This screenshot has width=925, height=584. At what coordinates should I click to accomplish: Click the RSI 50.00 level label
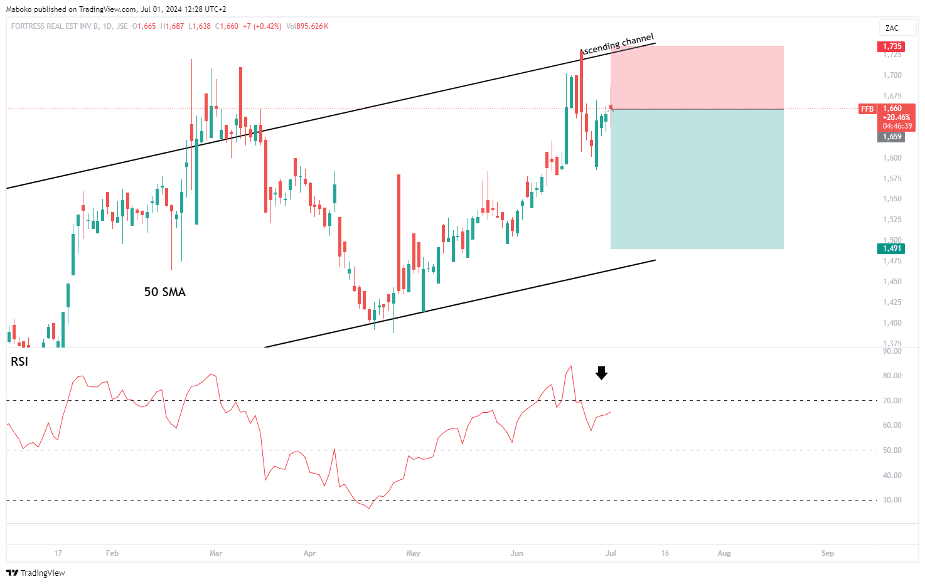click(x=892, y=450)
